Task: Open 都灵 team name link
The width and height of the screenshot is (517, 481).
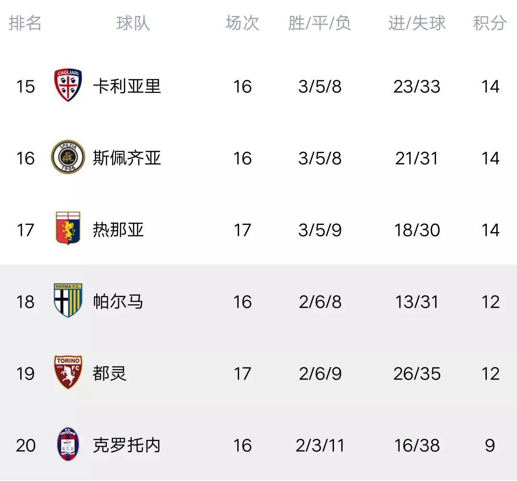Action: (110, 373)
